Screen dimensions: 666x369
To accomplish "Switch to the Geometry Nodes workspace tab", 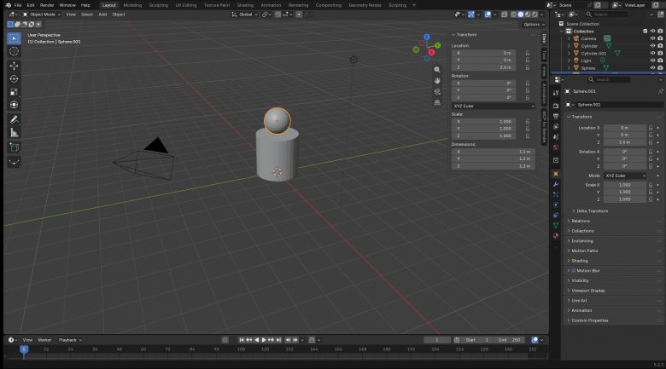I will pos(365,5).
